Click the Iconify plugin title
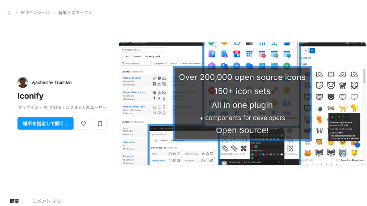 pyautogui.click(x=30, y=96)
